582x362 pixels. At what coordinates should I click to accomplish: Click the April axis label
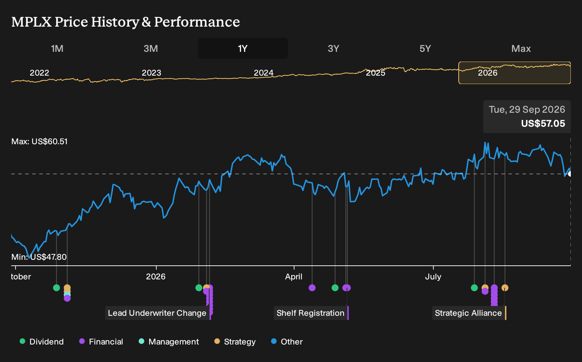coord(293,277)
